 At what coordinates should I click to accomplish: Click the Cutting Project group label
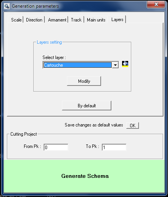coord(24,134)
